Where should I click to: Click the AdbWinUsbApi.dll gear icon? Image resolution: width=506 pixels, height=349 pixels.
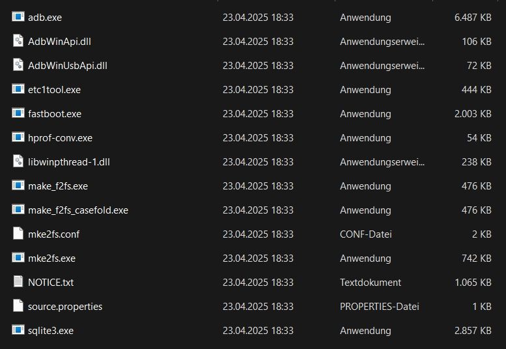click(x=18, y=65)
